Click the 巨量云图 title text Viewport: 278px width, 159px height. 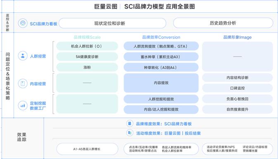pos(106,7)
